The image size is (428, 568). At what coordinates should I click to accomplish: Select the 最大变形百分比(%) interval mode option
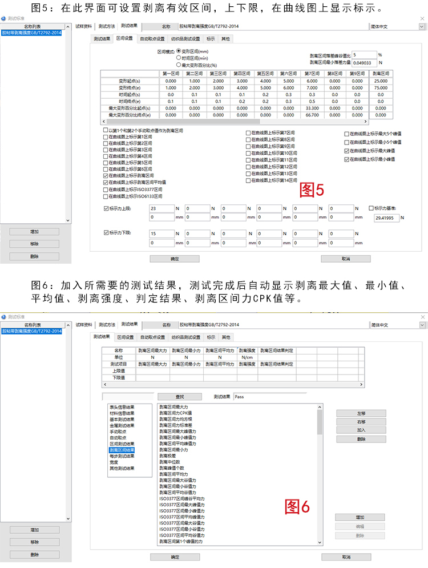[179, 65]
